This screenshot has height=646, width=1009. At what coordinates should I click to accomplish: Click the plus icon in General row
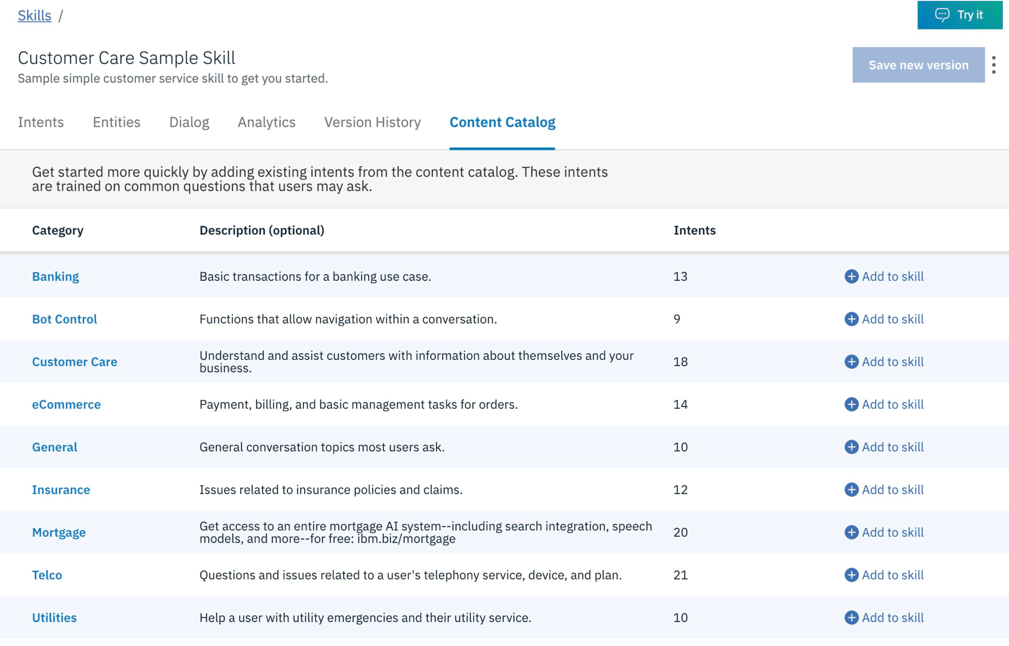(851, 446)
